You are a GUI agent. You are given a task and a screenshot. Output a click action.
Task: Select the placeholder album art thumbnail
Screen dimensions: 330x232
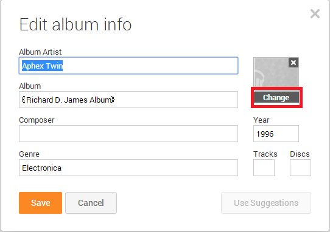pyautogui.click(x=276, y=75)
